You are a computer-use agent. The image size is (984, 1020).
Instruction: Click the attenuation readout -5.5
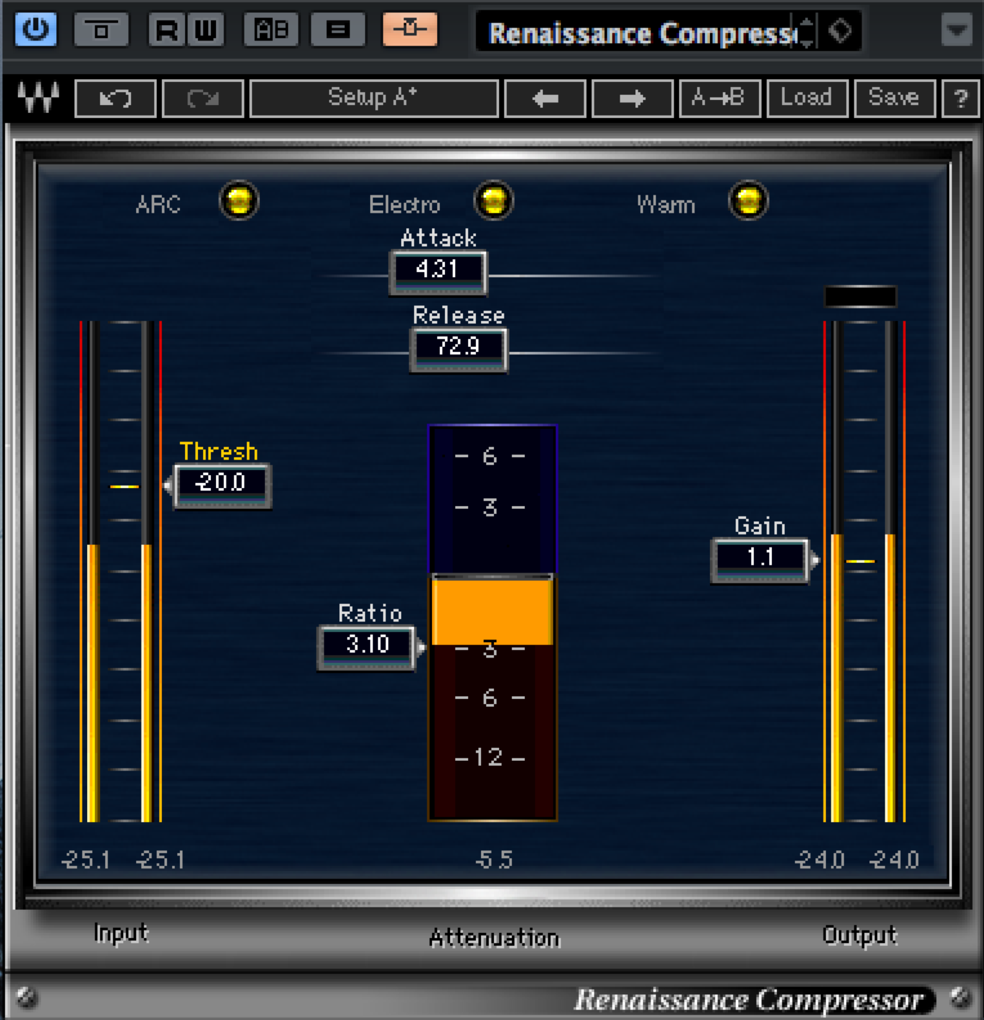(494, 859)
